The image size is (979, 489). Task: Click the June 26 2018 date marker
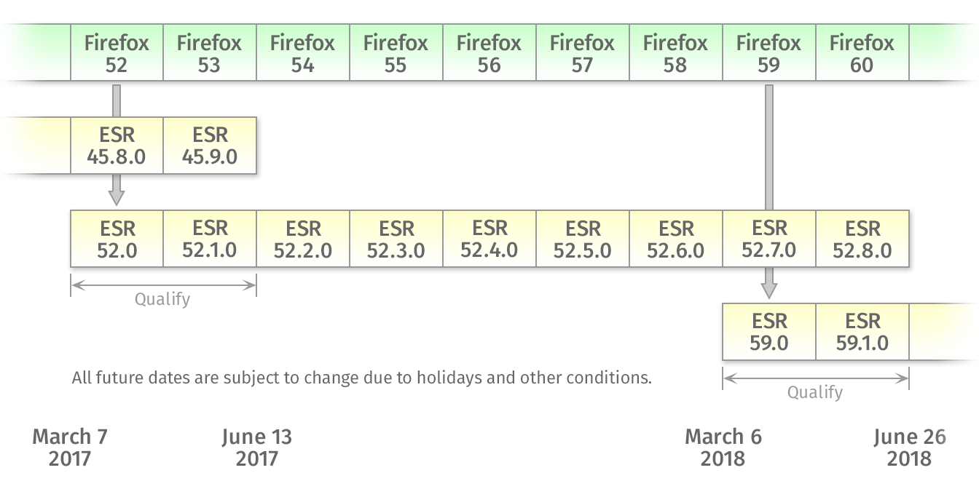click(909, 448)
